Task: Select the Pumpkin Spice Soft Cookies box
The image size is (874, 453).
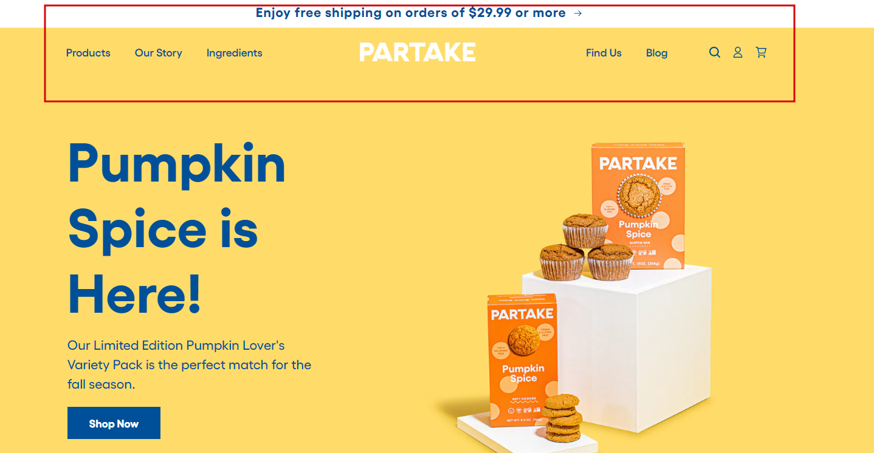Action: 523,361
